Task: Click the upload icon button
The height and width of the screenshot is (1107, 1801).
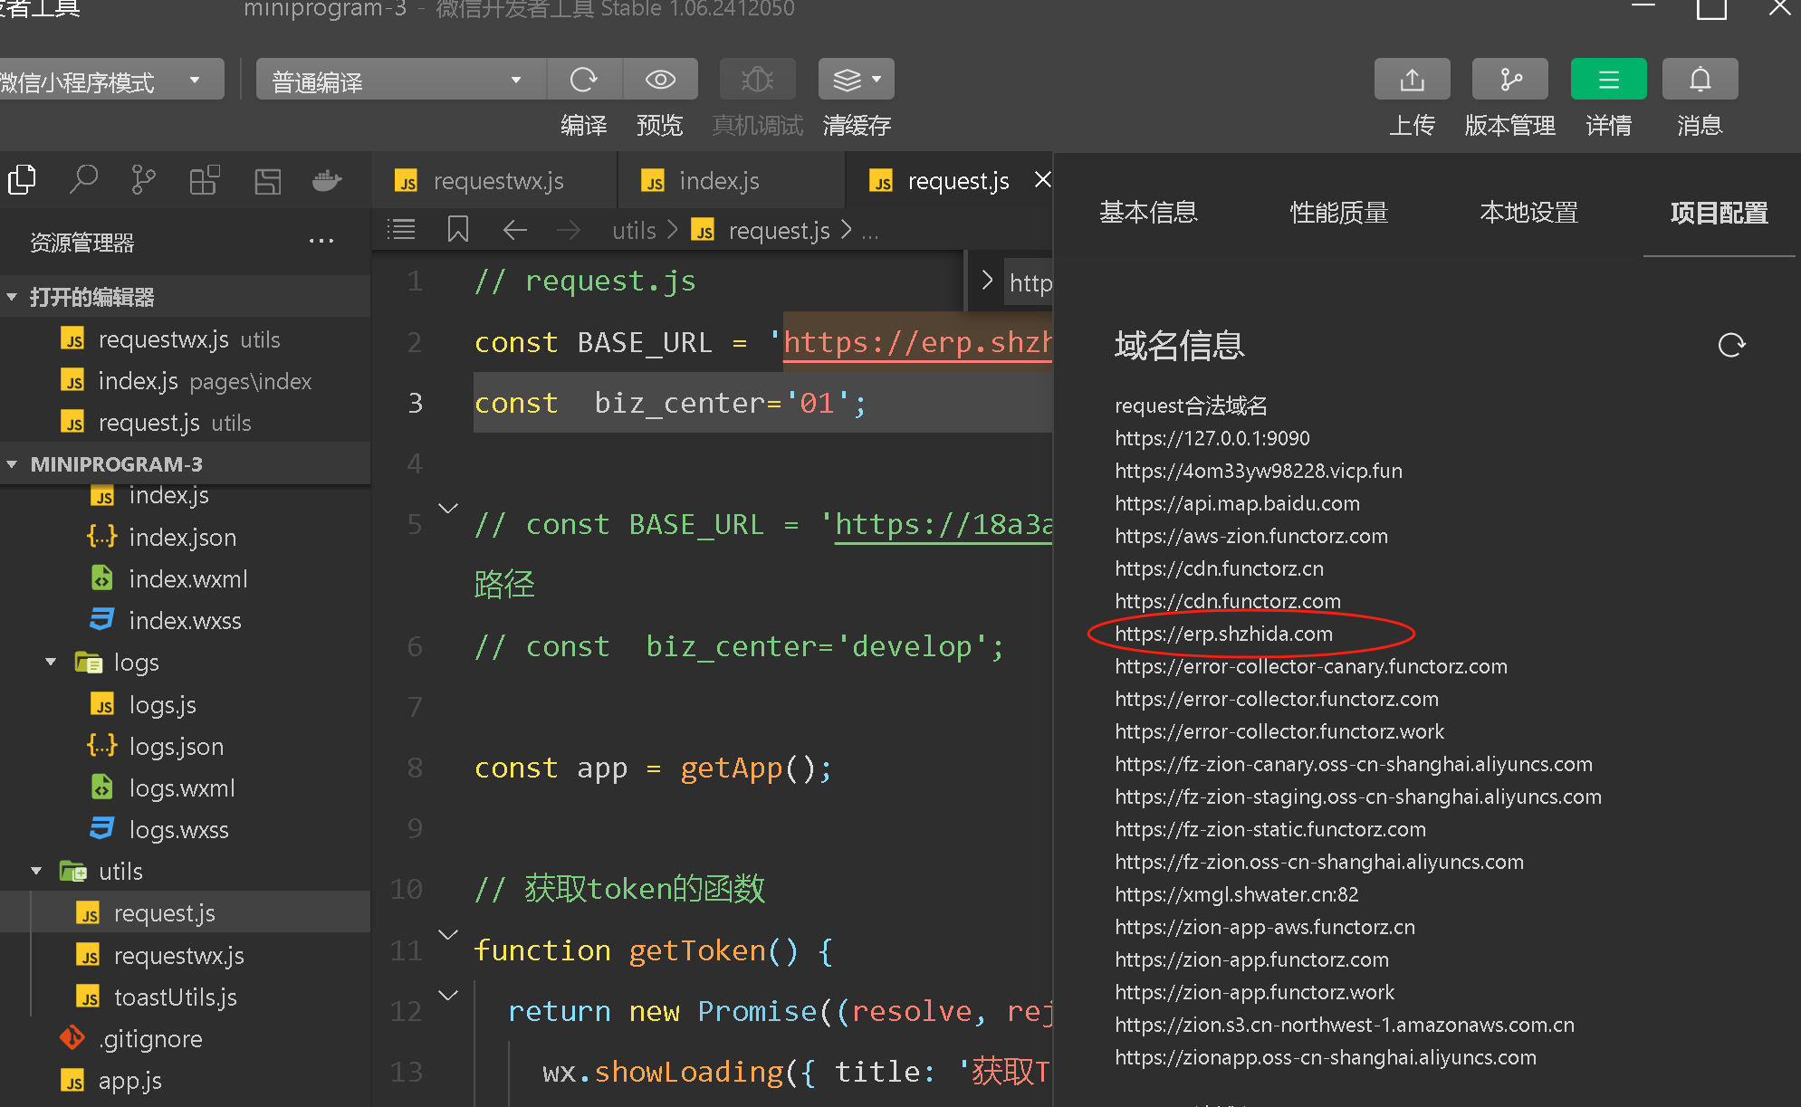Action: (1412, 80)
